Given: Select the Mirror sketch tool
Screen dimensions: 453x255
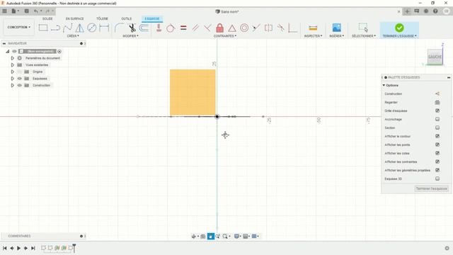Looking at the screenshot, I should (x=80, y=28).
